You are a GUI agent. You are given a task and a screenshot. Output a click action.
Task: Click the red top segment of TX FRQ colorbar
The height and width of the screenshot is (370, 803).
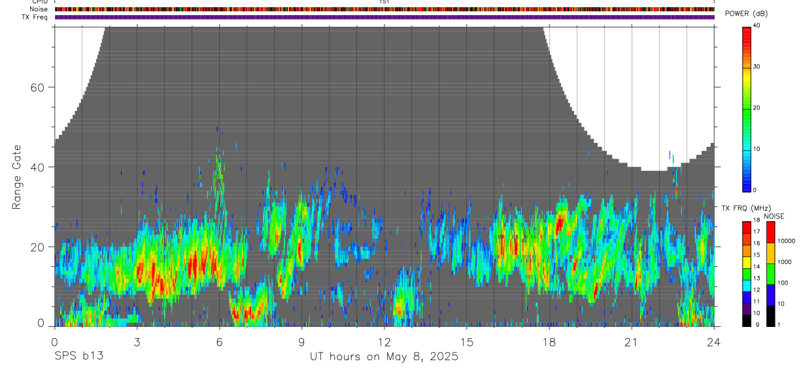point(747,228)
